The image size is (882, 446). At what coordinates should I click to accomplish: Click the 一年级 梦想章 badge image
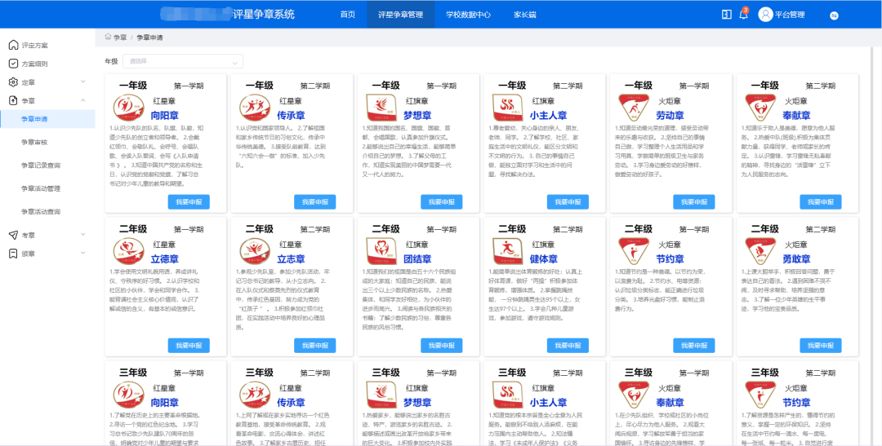click(381, 108)
